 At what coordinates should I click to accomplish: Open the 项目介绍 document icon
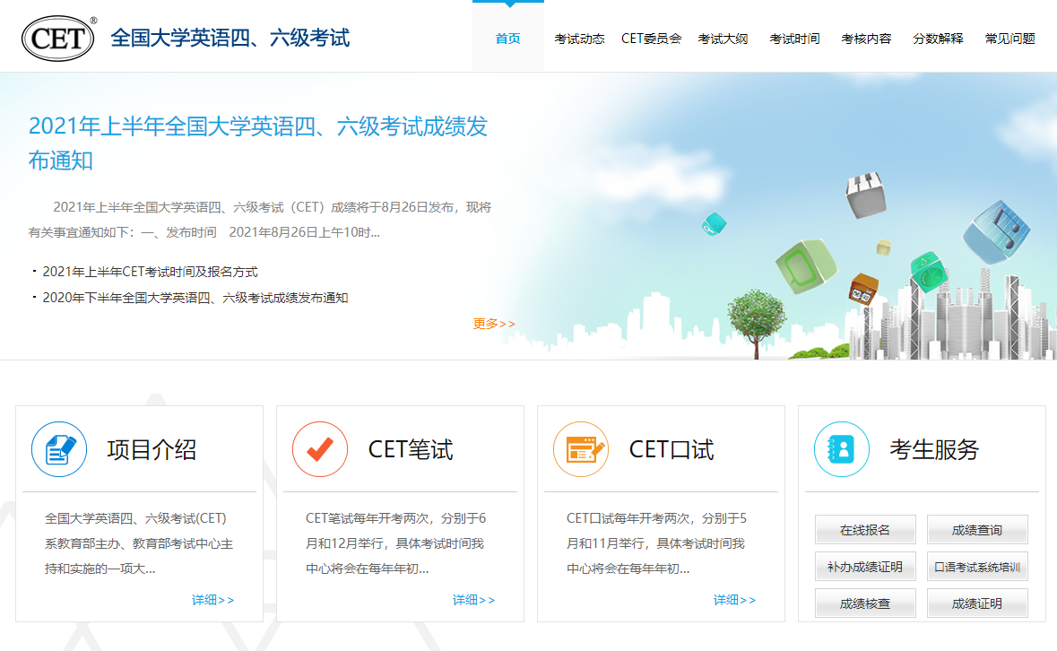click(x=59, y=449)
